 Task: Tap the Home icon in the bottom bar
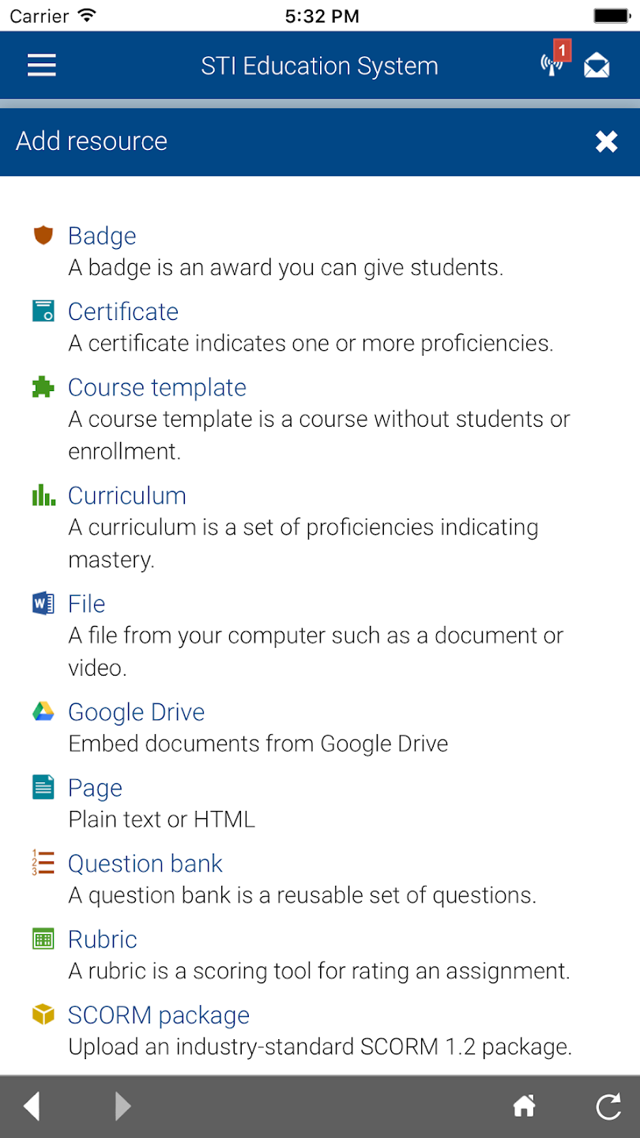[x=525, y=1106]
